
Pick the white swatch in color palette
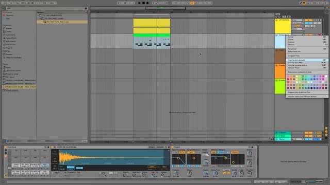pos(326,77)
